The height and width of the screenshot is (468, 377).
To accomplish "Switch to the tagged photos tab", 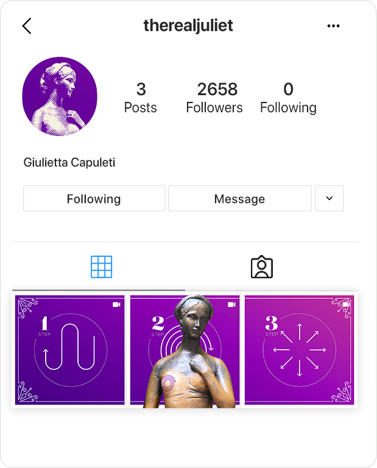I will (262, 267).
